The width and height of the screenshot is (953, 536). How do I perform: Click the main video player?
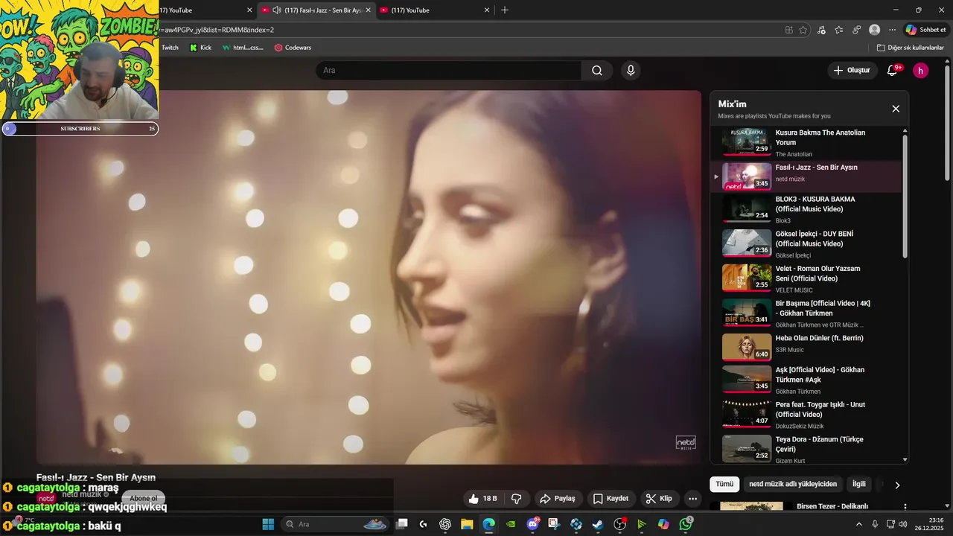(x=369, y=278)
